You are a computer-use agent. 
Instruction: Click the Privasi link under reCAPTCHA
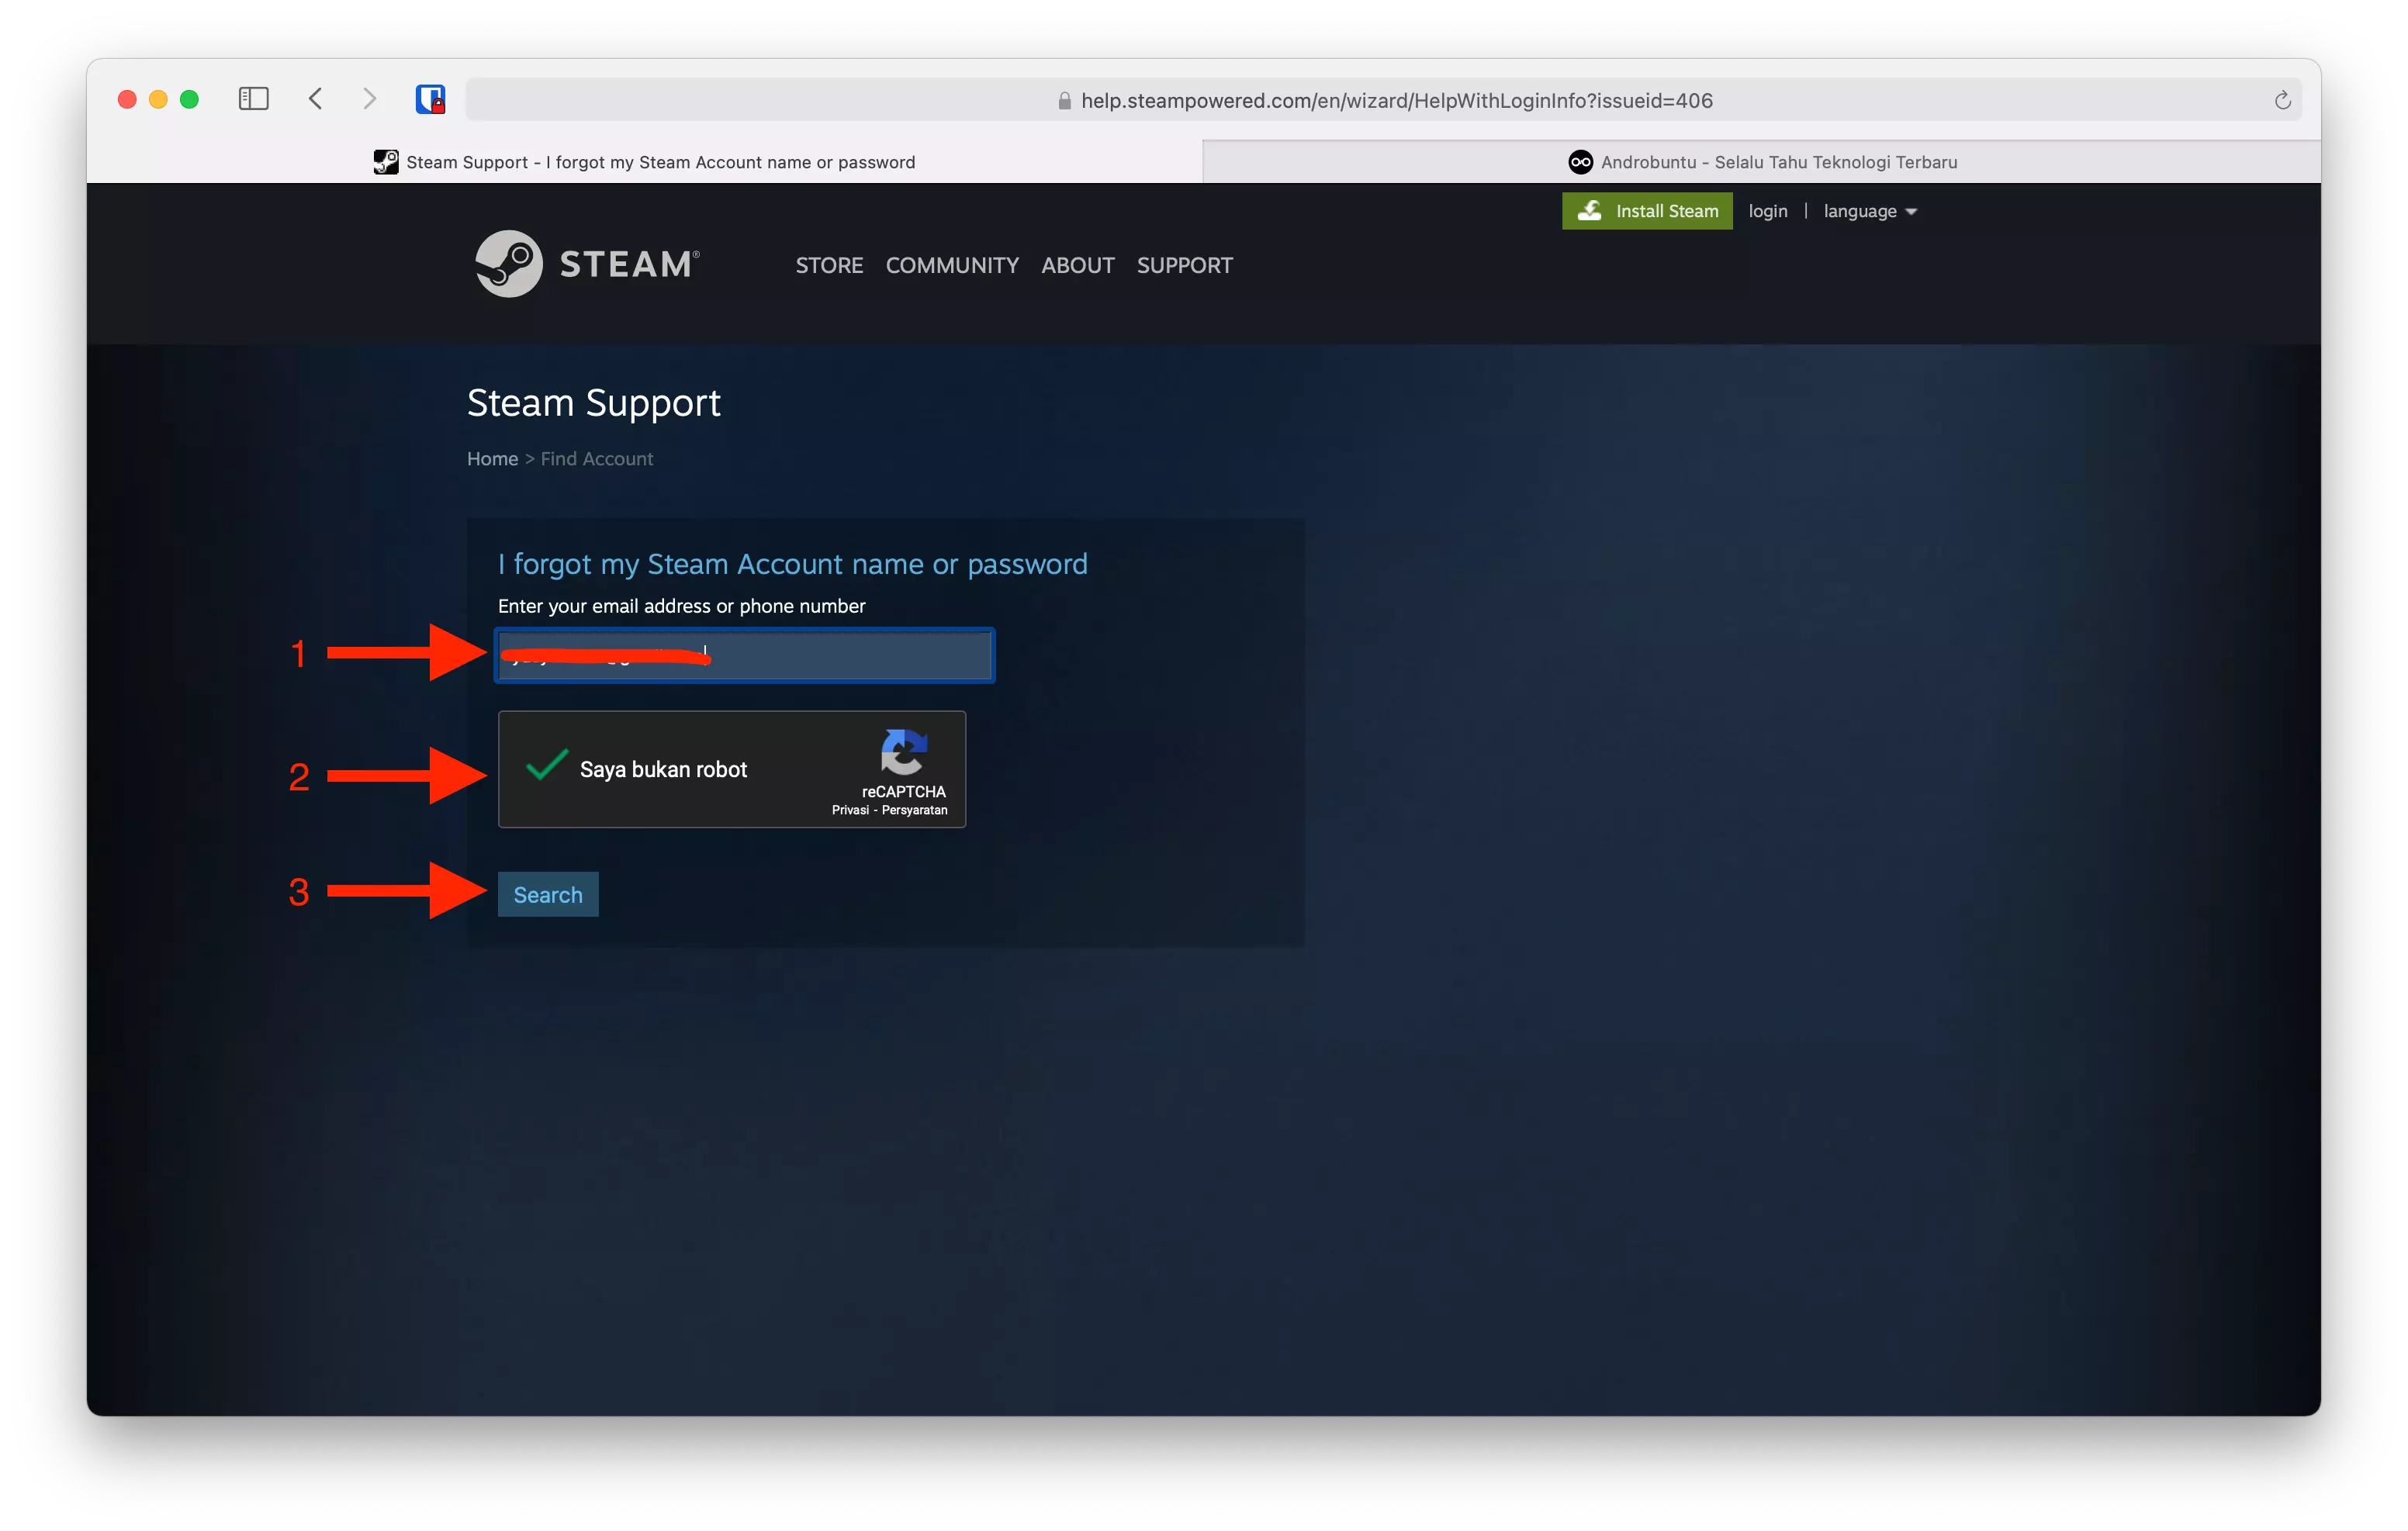(852, 810)
